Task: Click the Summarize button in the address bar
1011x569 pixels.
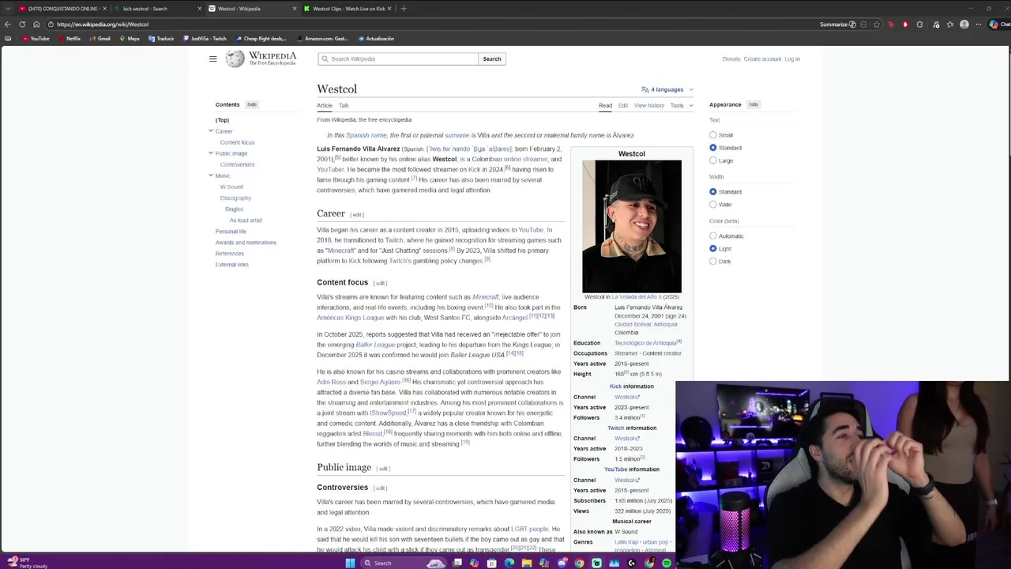Action: pos(837,24)
